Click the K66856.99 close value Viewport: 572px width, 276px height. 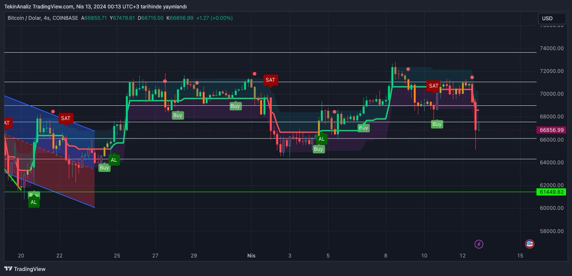(180, 18)
